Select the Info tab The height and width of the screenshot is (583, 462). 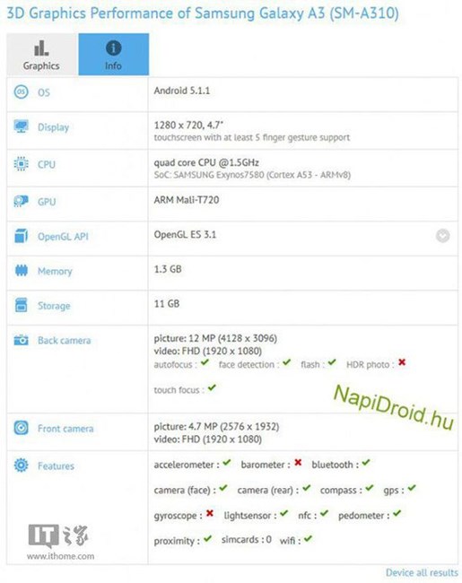point(113,55)
